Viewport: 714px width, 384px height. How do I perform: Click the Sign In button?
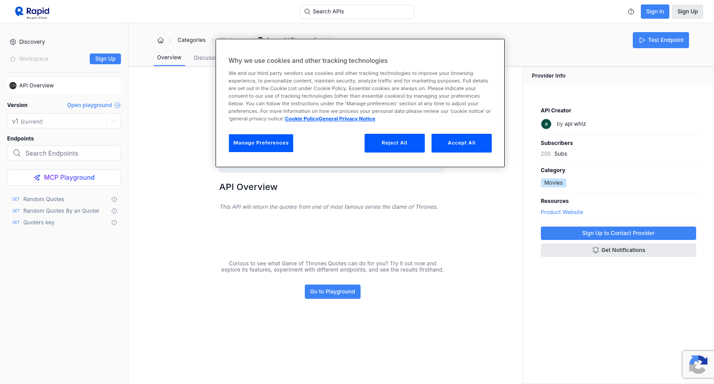point(655,12)
